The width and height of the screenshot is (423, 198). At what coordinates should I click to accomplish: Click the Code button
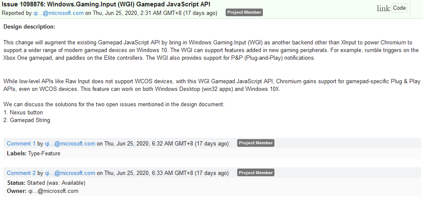click(x=399, y=8)
